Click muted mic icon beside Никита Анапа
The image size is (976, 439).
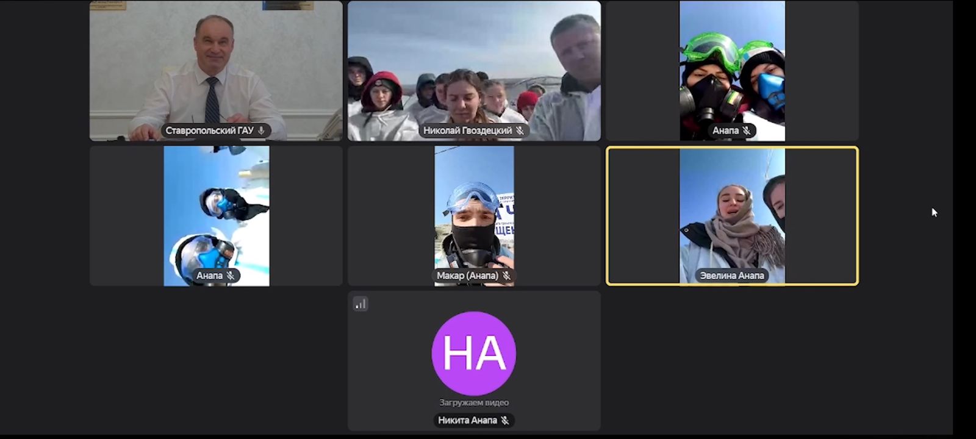(504, 420)
